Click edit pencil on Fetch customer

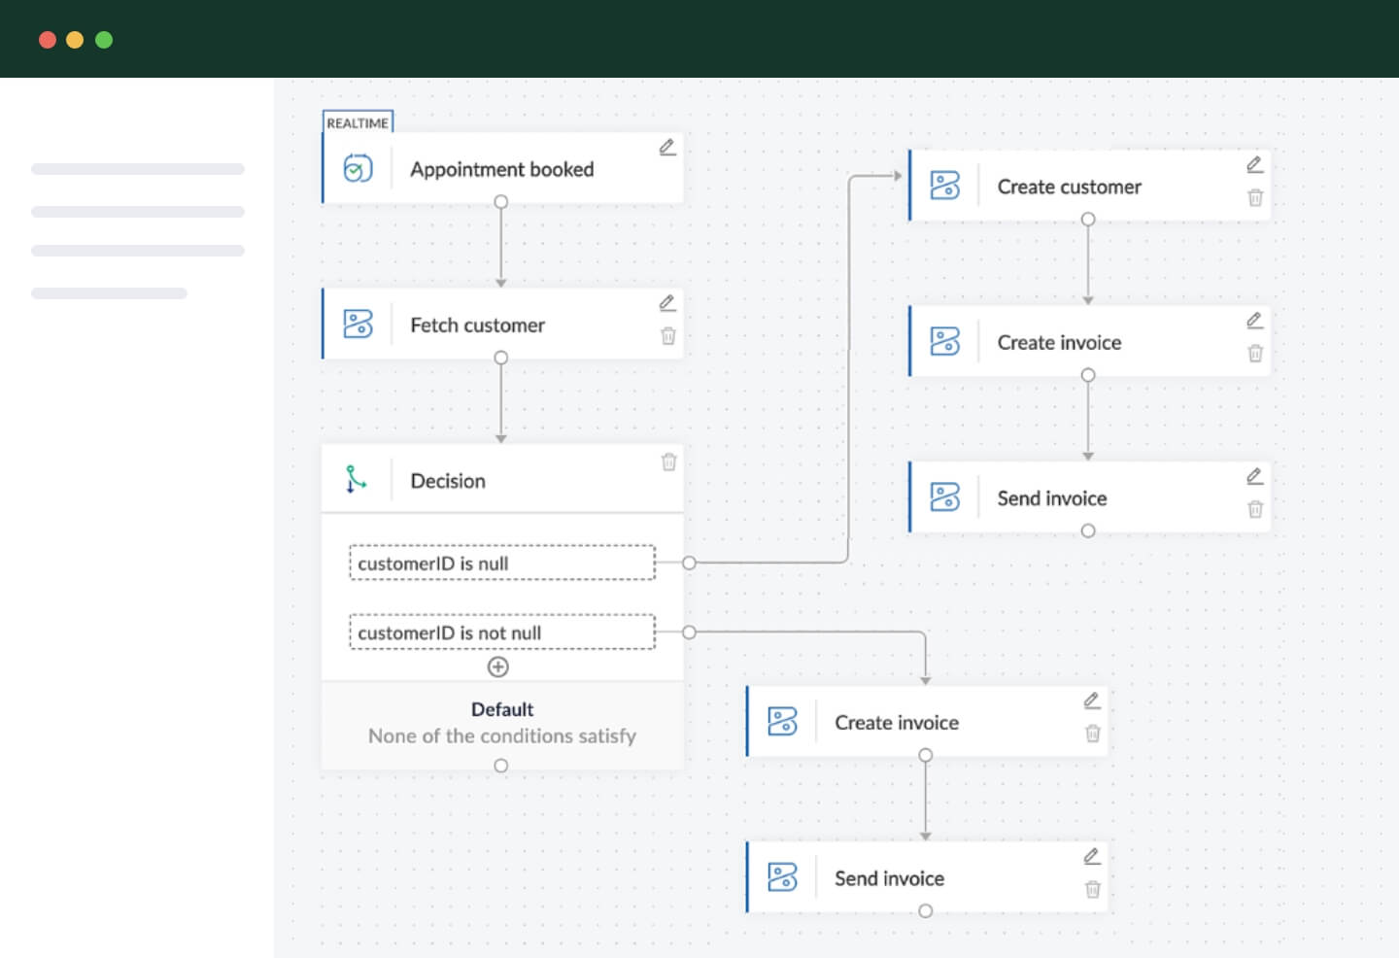(667, 303)
